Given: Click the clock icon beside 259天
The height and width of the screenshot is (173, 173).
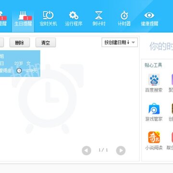Looking at the screenshot, I should pyautogui.click(x=19, y=71).
